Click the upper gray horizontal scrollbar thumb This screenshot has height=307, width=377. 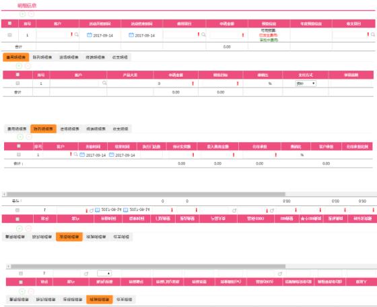pyautogui.click(x=145, y=194)
